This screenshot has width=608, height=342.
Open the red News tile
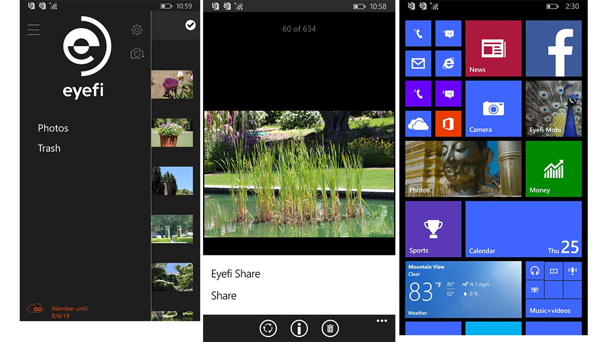493,48
